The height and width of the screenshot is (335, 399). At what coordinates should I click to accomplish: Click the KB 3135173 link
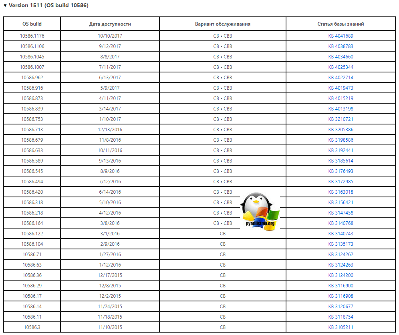[341, 244]
